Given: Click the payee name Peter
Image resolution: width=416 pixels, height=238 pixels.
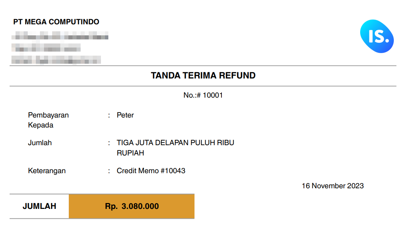Looking at the screenshot, I should tap(125, 115).
